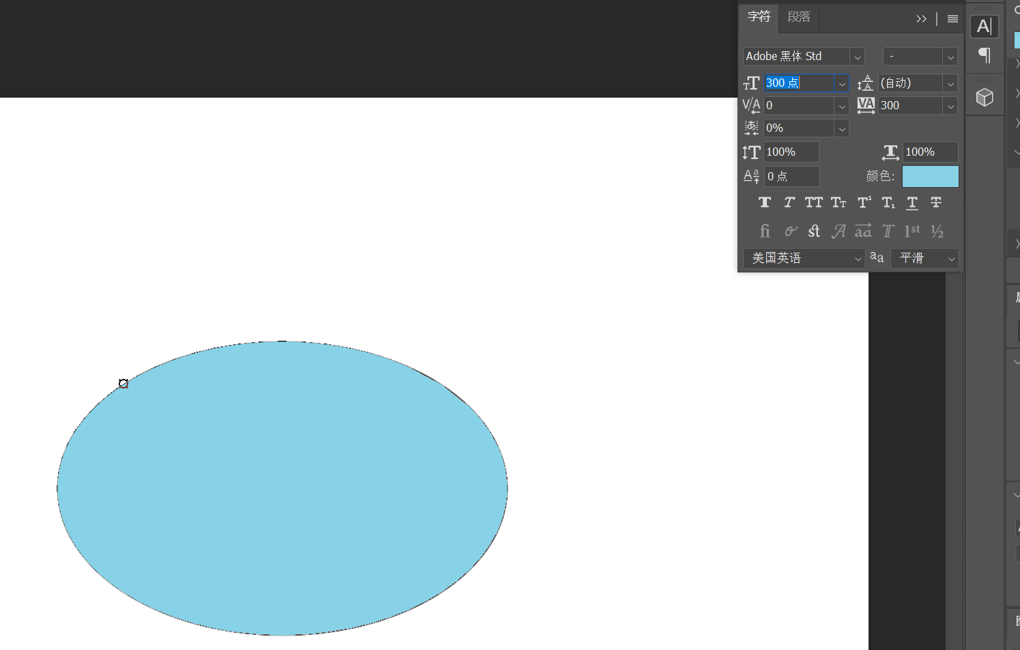Enable fractions ½ button
Screen dimensions: 1020x650
[937, 231]
